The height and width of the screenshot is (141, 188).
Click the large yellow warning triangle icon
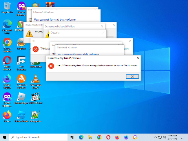tap(29, 34)
